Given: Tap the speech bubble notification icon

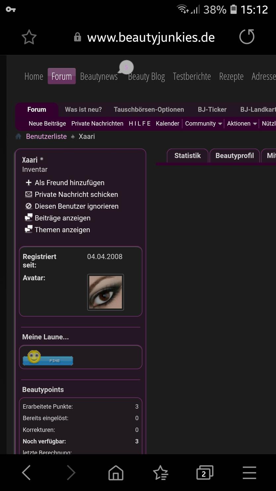Looking at the screenshot, I should click(x=126, y=67).
